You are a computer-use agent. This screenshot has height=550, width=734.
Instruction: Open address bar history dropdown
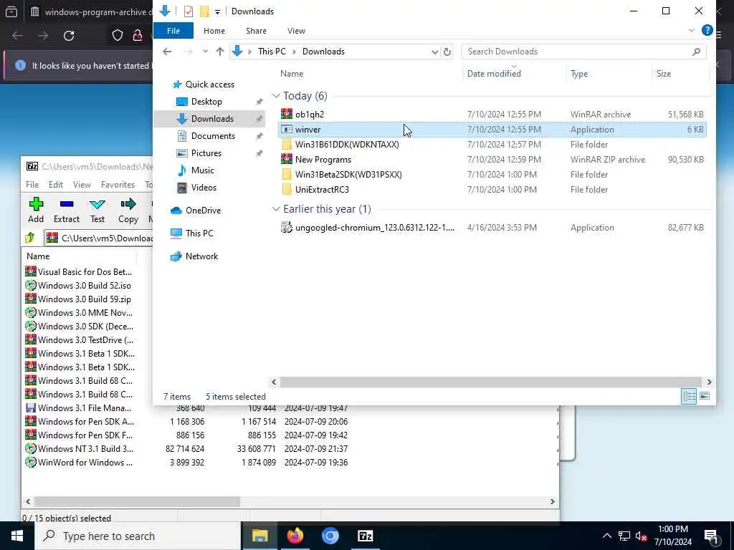(x=434, y=52)
